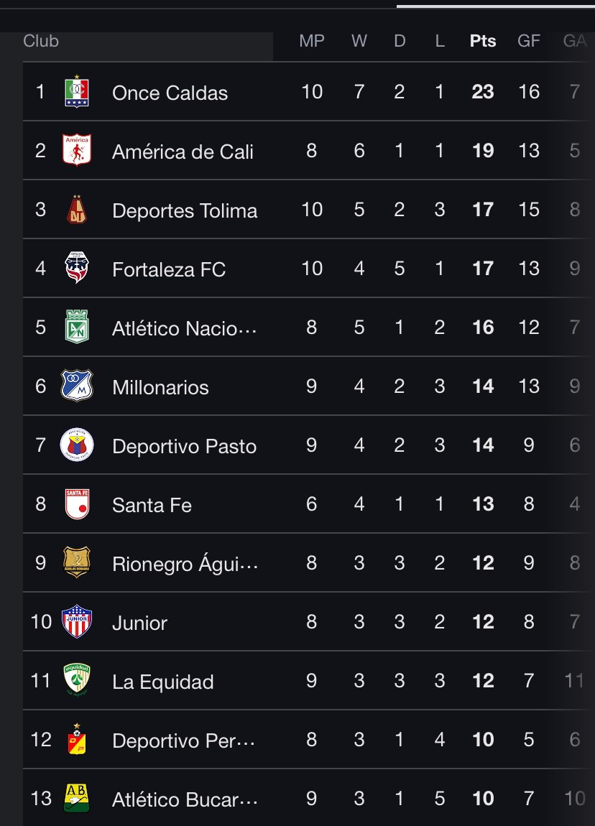
Task: Click the Santa Fe red crest
Action: tap(76, 504)
